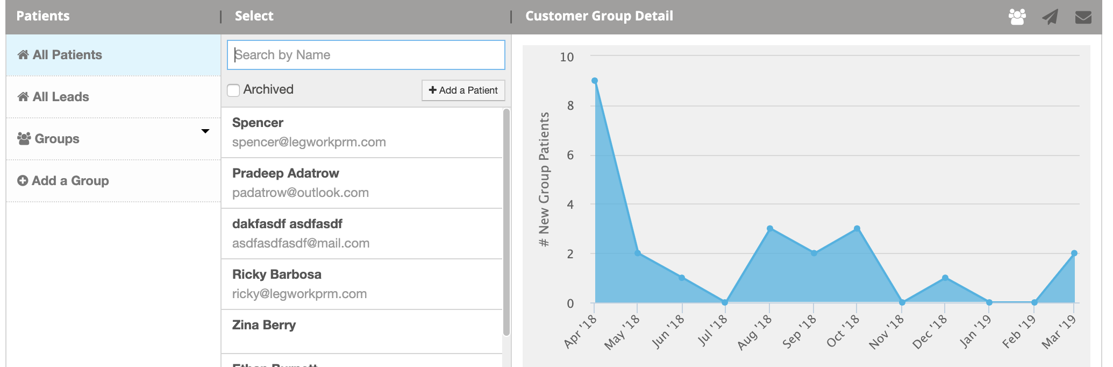Open the Pradeep Adatrow patient entry
1113x367 pixels.
[362, 183]
